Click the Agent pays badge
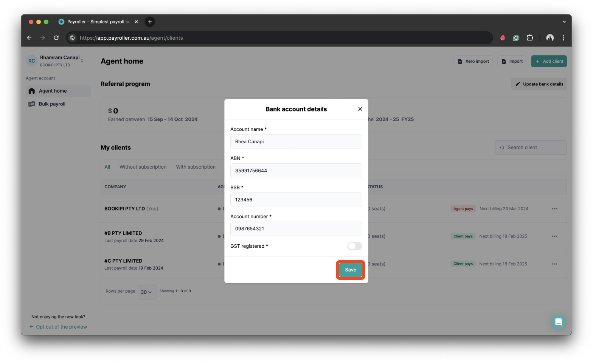The height and width of the screenshot is (363, 593). pos(463,209)
